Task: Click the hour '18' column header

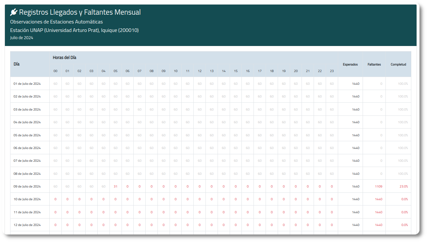Action: [272, 71]
